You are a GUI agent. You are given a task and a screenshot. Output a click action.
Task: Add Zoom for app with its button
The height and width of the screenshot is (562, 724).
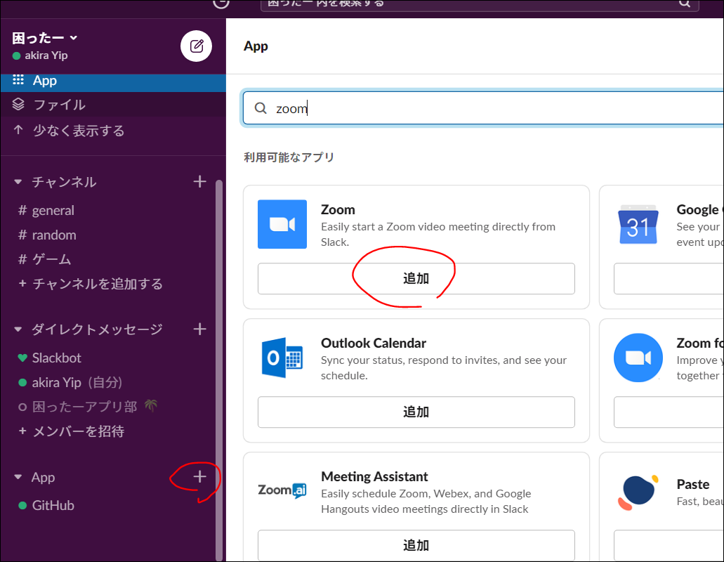point(669,412)
